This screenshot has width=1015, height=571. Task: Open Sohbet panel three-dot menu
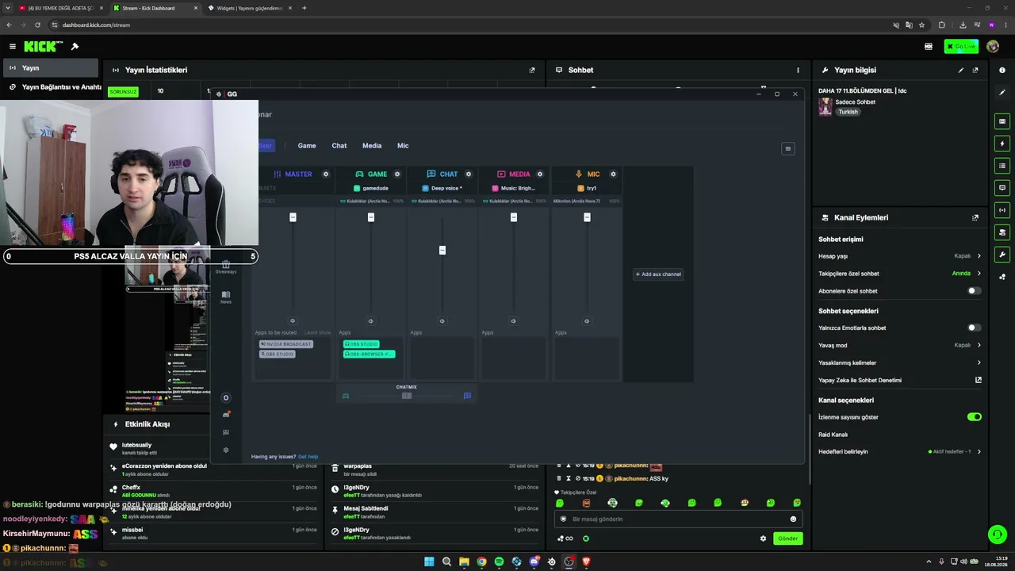(798, 70)
